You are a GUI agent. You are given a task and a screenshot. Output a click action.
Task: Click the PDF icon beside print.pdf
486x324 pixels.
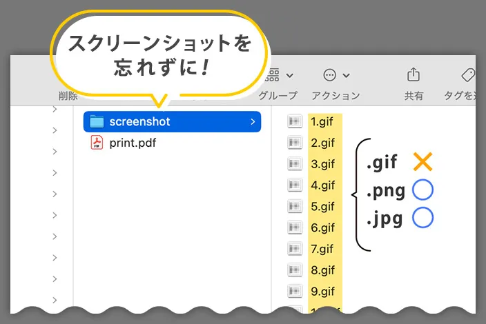[x=97, y=143]
